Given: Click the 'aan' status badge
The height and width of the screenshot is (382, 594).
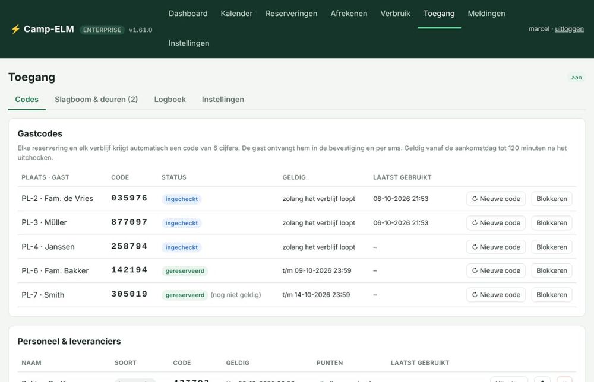Looking at the screenshot, I should 576,78.
